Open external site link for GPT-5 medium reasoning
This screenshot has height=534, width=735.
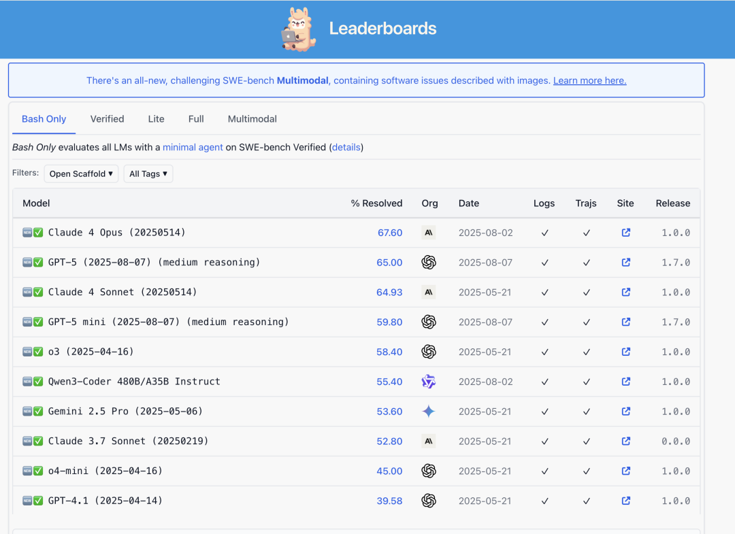tap(626, 263)
